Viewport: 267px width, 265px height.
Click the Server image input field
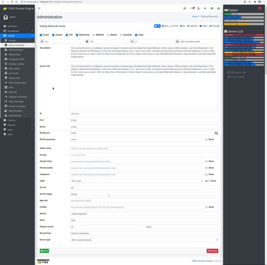click(144, 194)
